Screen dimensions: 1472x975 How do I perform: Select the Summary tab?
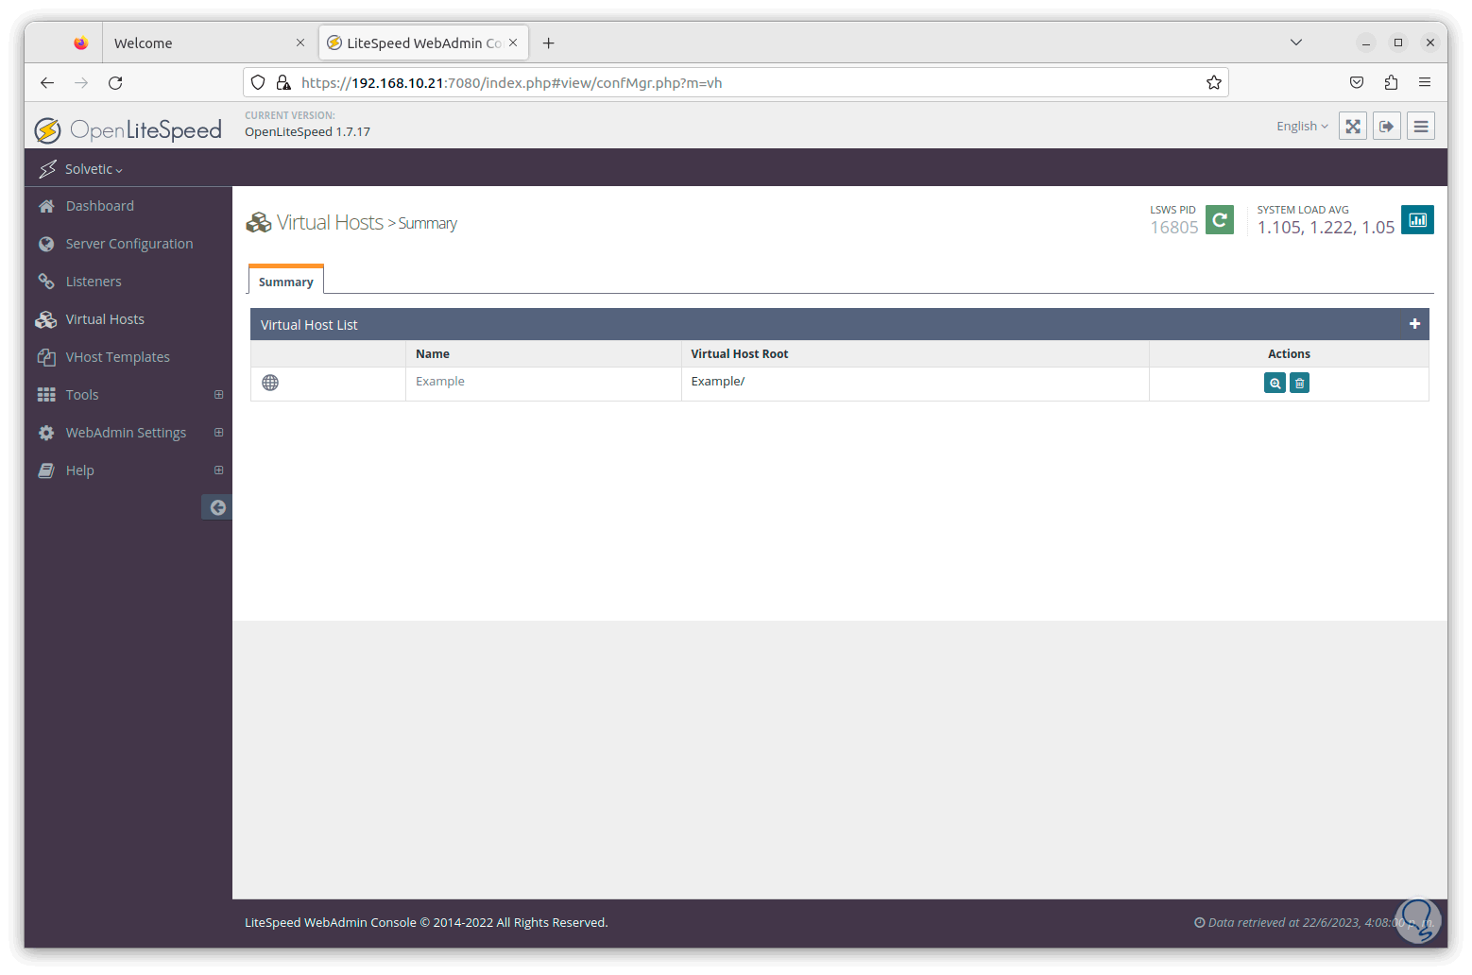tap(285, 281)
